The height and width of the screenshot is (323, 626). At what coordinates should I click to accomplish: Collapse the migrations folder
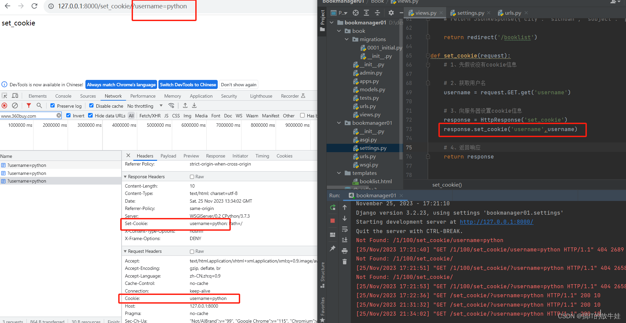[347, 39]
